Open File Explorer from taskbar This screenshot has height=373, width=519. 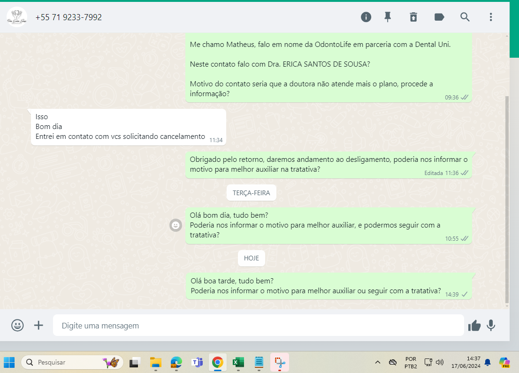[x=155, y=362]
